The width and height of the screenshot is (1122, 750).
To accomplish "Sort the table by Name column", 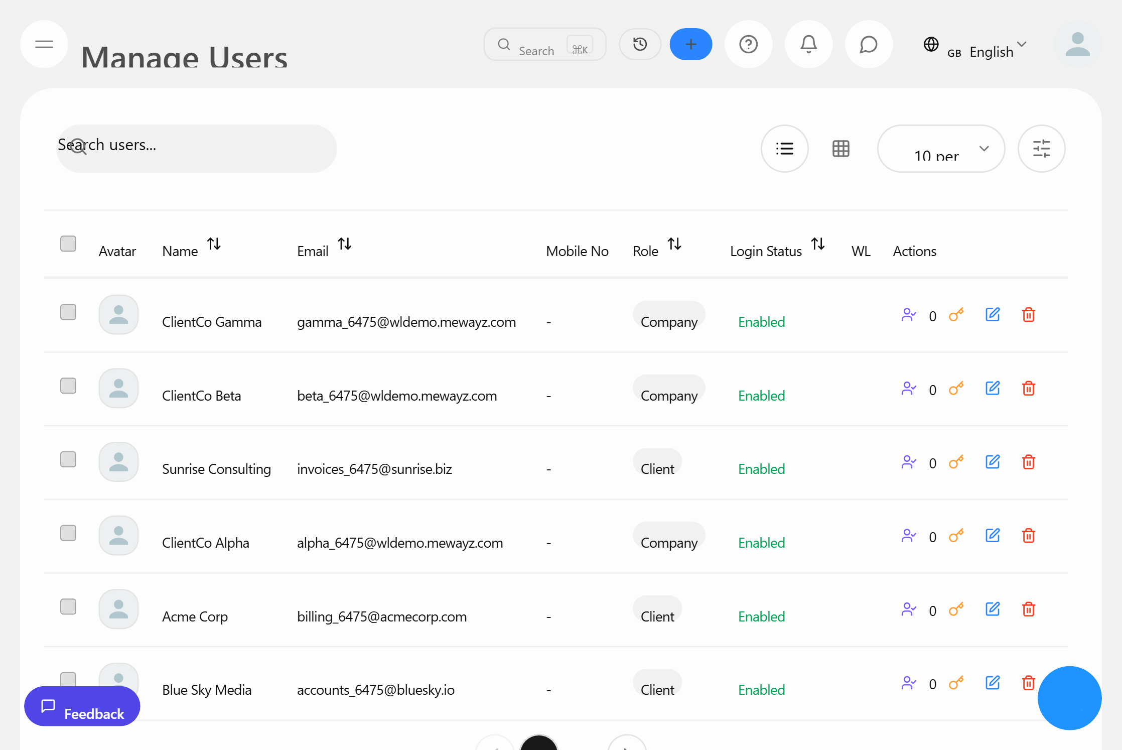I will [214, 244].
